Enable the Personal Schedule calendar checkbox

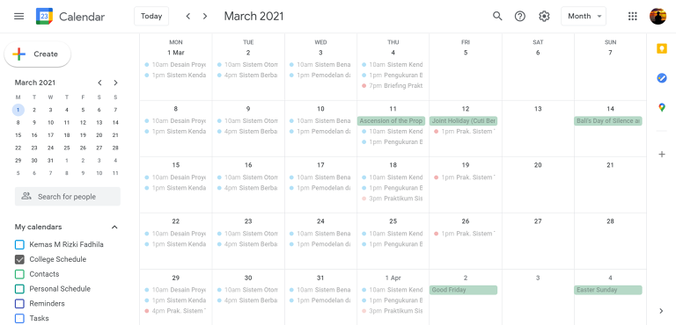point(19,289)
